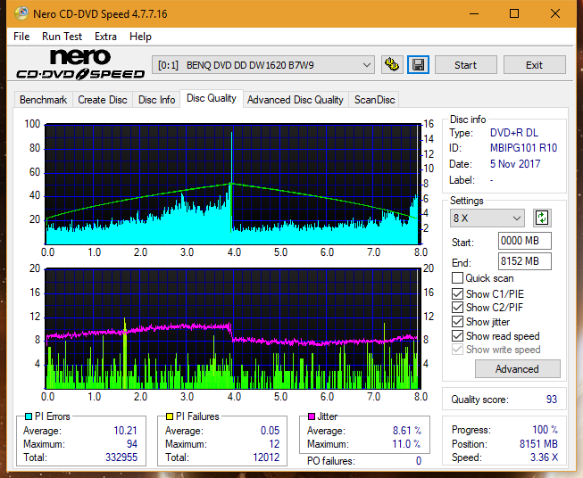583x478 pixels.
Task: Click the Start button
Action: [466, 65]
